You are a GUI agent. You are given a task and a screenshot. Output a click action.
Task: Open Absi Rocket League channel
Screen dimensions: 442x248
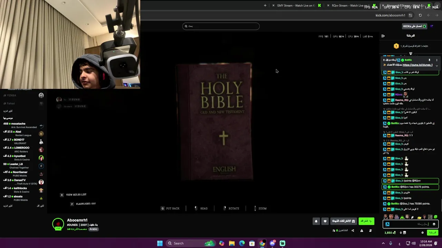coord(23,133)
